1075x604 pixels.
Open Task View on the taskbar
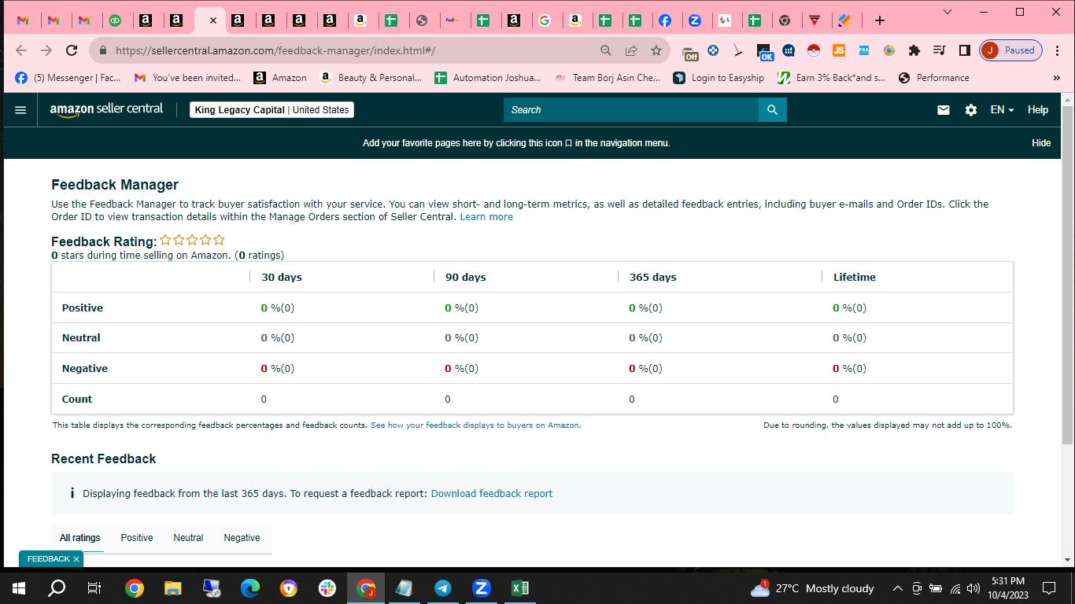(x=94, y=587)
